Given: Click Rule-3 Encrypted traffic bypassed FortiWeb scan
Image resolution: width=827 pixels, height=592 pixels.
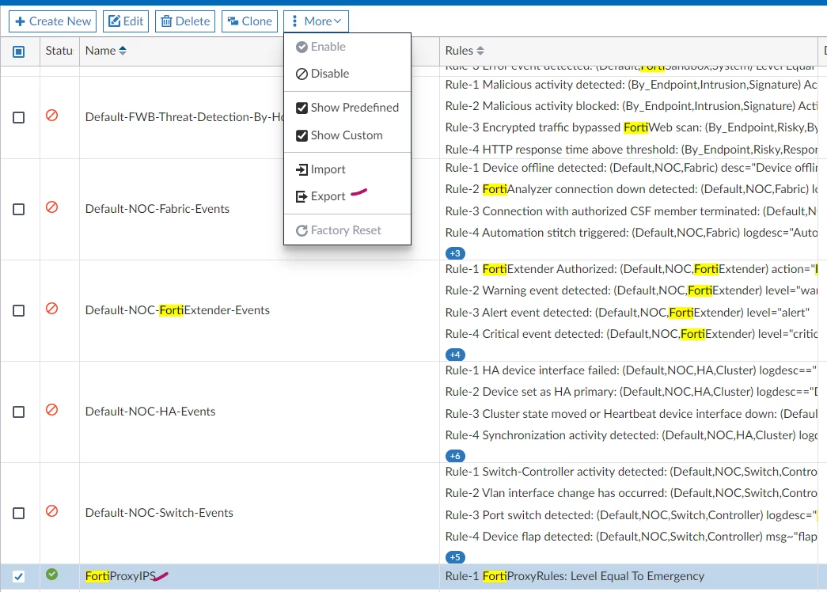Looking at the screenshot, I should pyautogui.click(x=632, y=127).
